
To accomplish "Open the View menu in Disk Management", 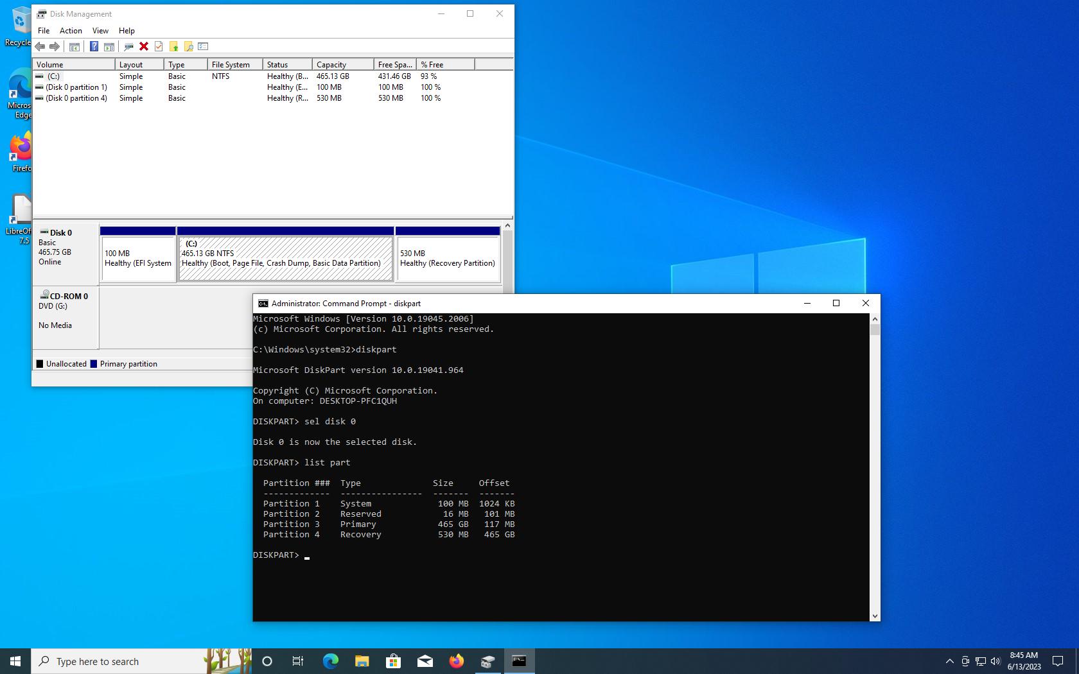I will click(100, 31).
